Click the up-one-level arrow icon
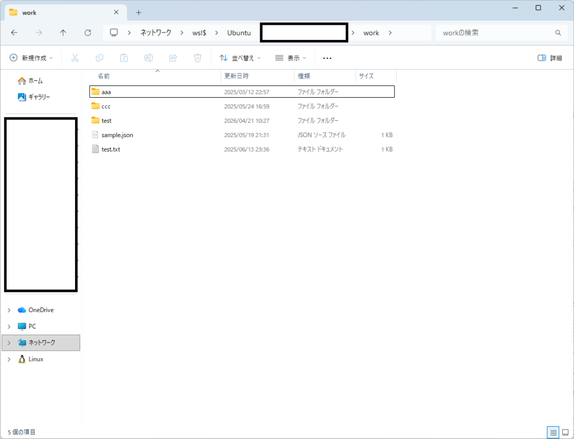574x439 pixels. click(x=63, y=33)
